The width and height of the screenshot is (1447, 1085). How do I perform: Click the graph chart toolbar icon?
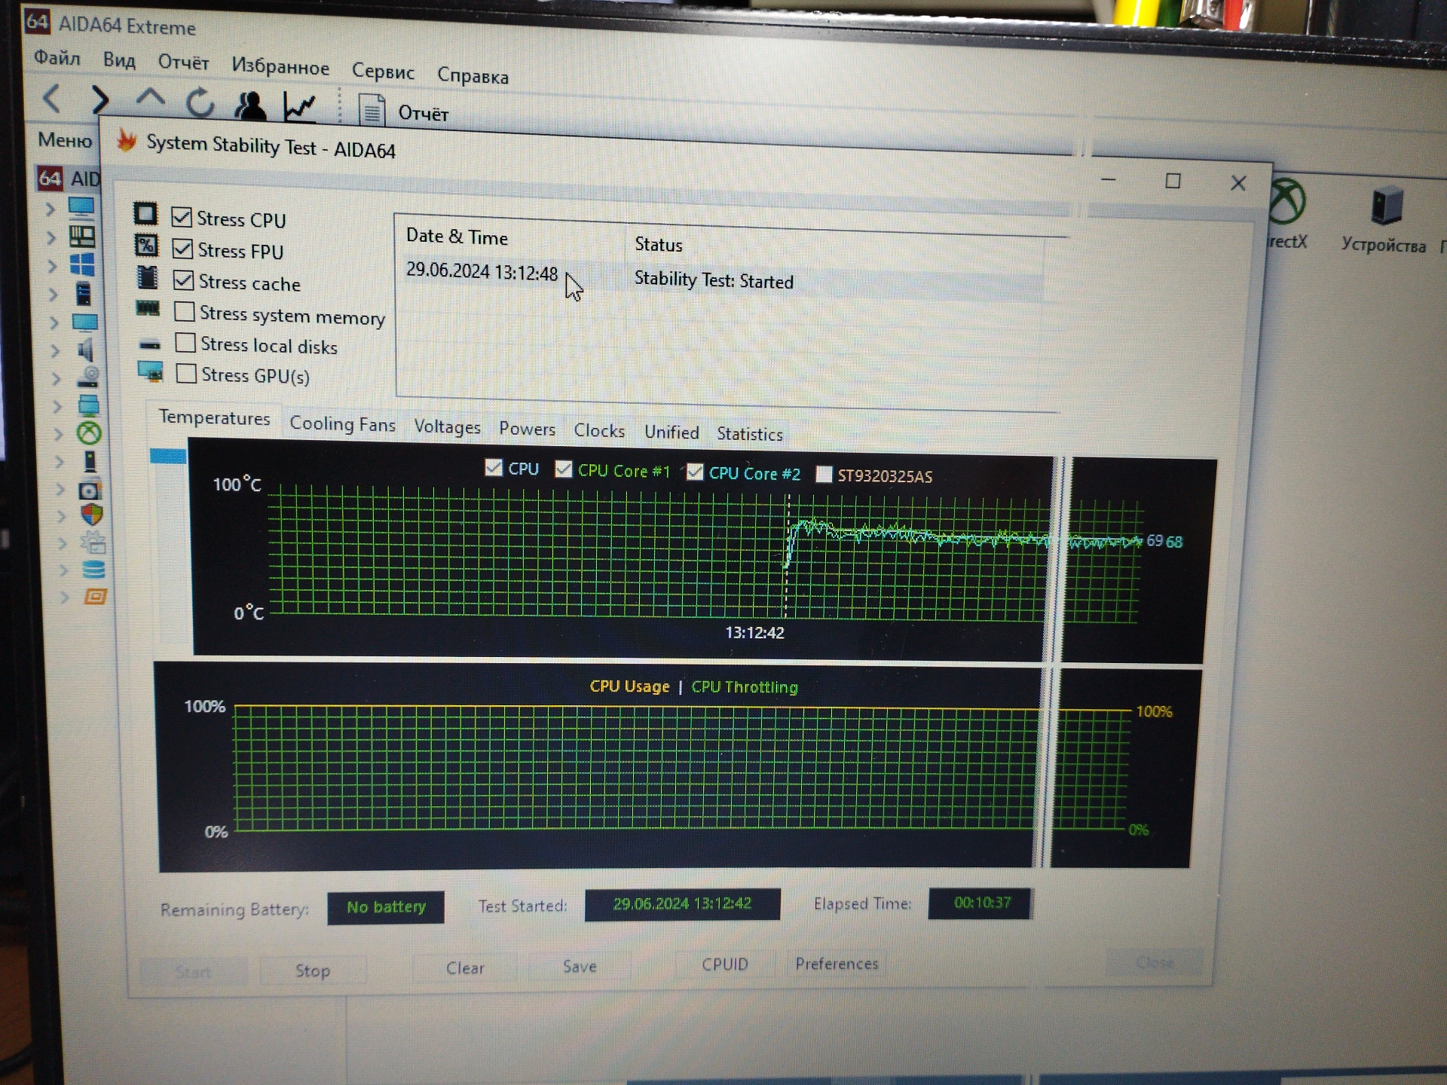point(300,106)
